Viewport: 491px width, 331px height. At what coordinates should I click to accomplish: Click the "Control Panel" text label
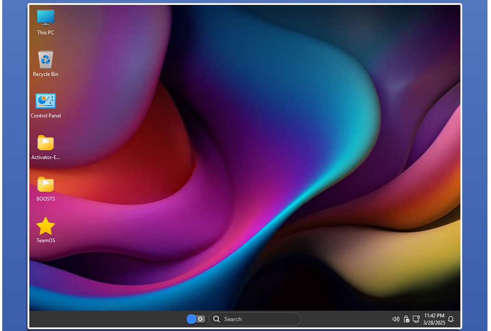46,116
